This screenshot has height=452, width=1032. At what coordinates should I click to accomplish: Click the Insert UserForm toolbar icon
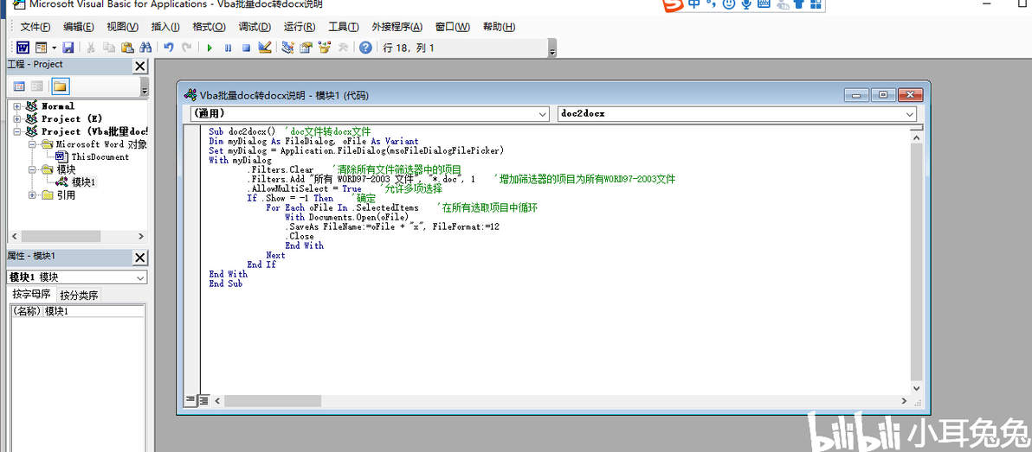point(40,48)
